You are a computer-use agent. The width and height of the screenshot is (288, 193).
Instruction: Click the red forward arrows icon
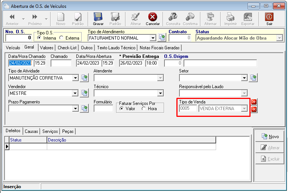coord(254,102)
